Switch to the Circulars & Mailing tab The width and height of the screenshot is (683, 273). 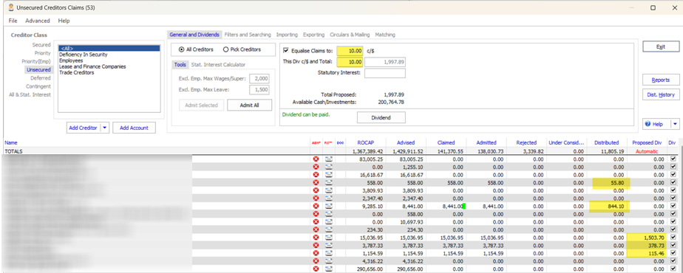pos(350,35)
